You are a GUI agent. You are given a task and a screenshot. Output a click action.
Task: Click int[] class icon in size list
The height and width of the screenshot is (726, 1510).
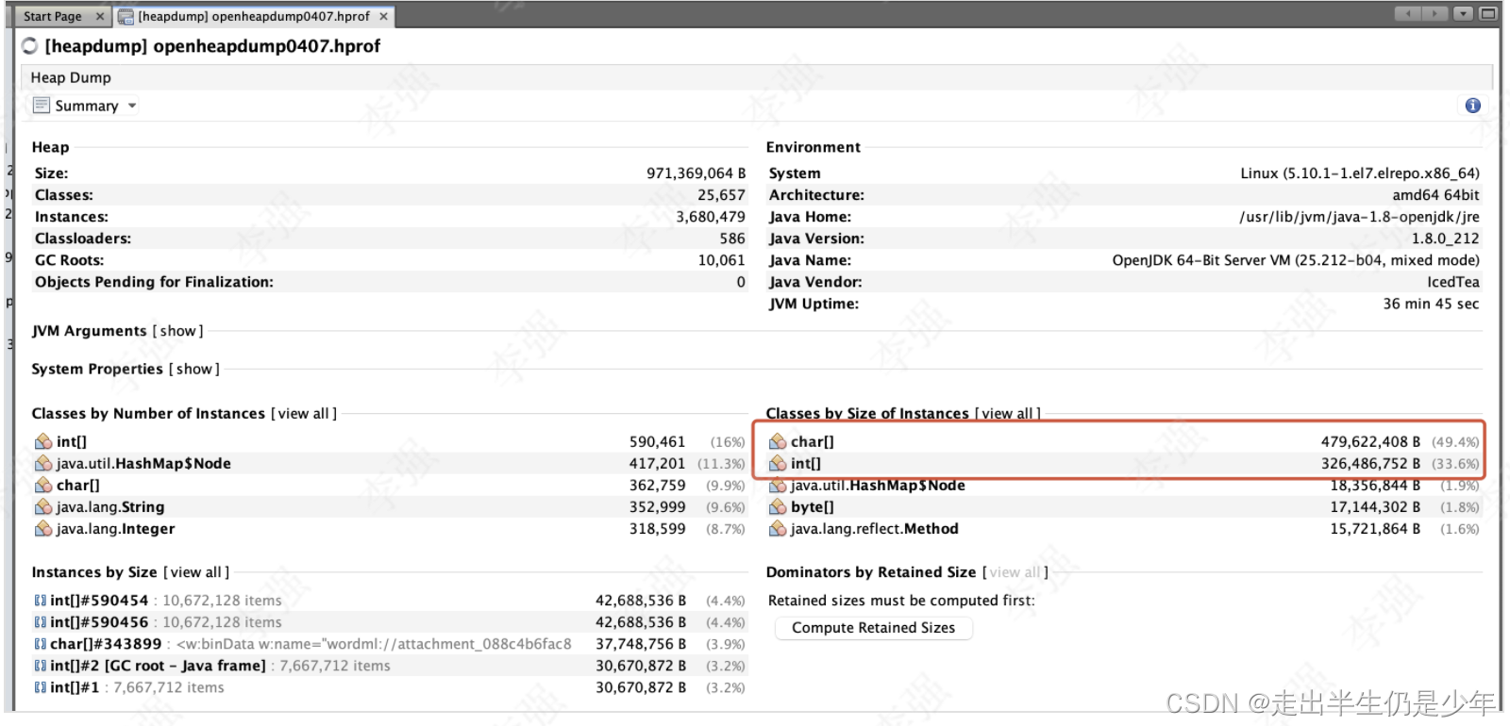pyautogui.click(x=778, y=463)
